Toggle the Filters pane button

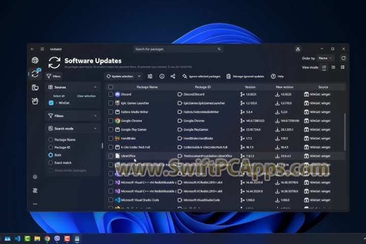coord(54,76)
